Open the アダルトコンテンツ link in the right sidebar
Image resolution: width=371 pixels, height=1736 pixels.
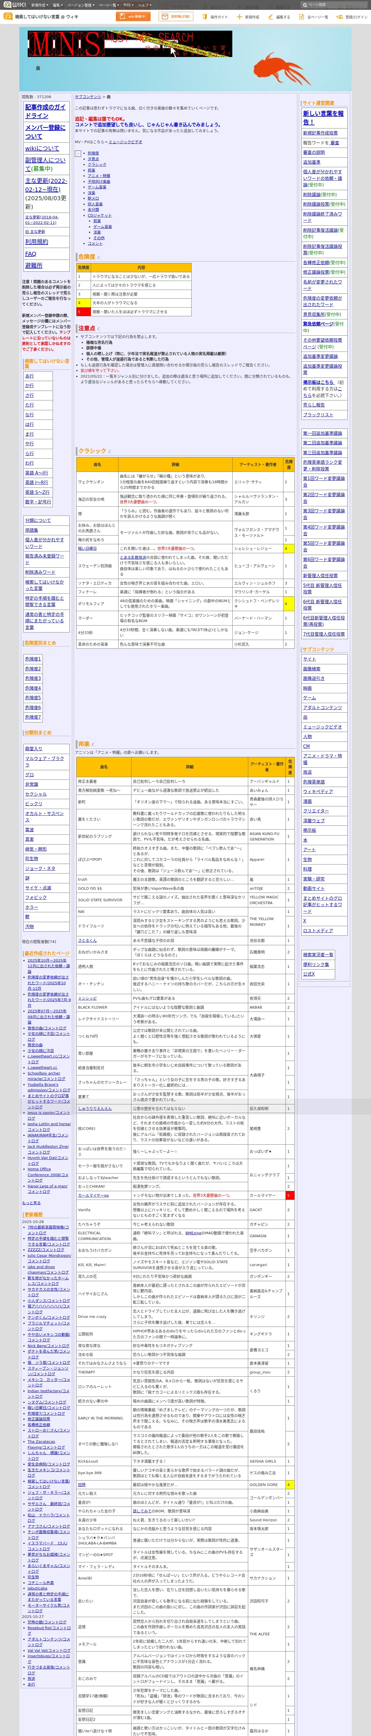[322, 708]
